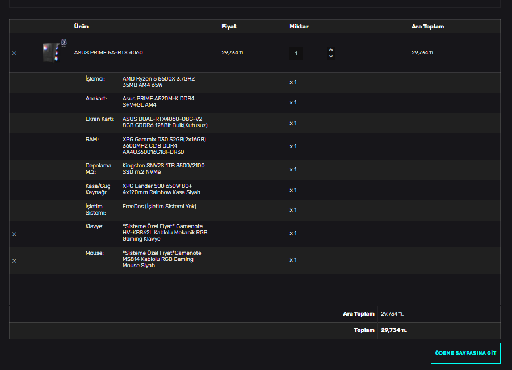
Task: Click the Kingston SNV2S 1TB SSD text
Action: coord(163,169)
